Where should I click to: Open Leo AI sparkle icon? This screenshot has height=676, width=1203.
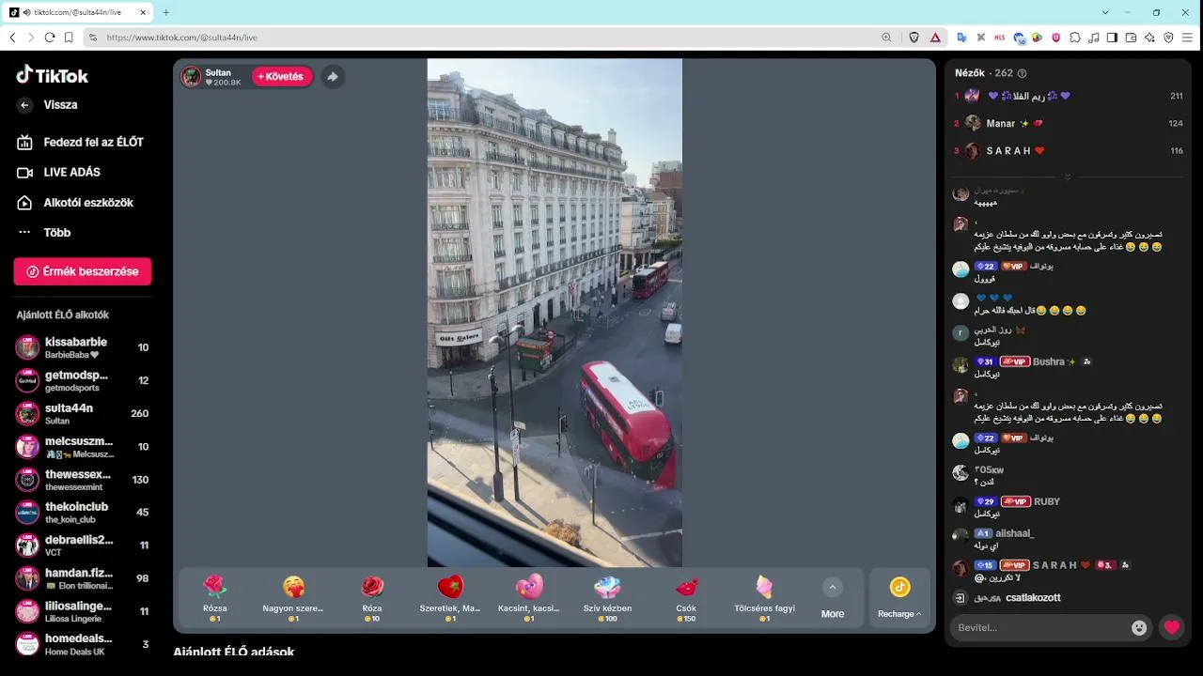(1150, 38)
